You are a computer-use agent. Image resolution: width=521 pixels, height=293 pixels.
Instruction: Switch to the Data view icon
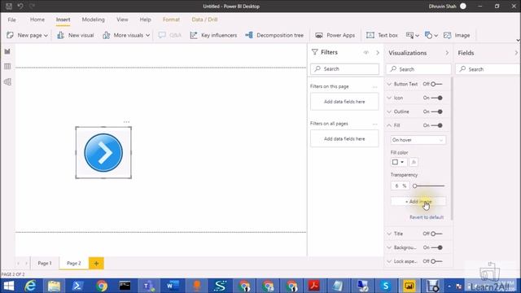[x=7, y=67]
